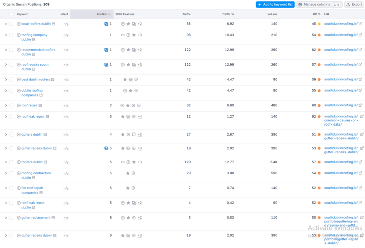Image resolution: width=365 pixels, height=248 pixels.
Task: Click image result icon for position 5 'gutter repairs dublin'
Action: pyautogui.click(x=106, y=148)
